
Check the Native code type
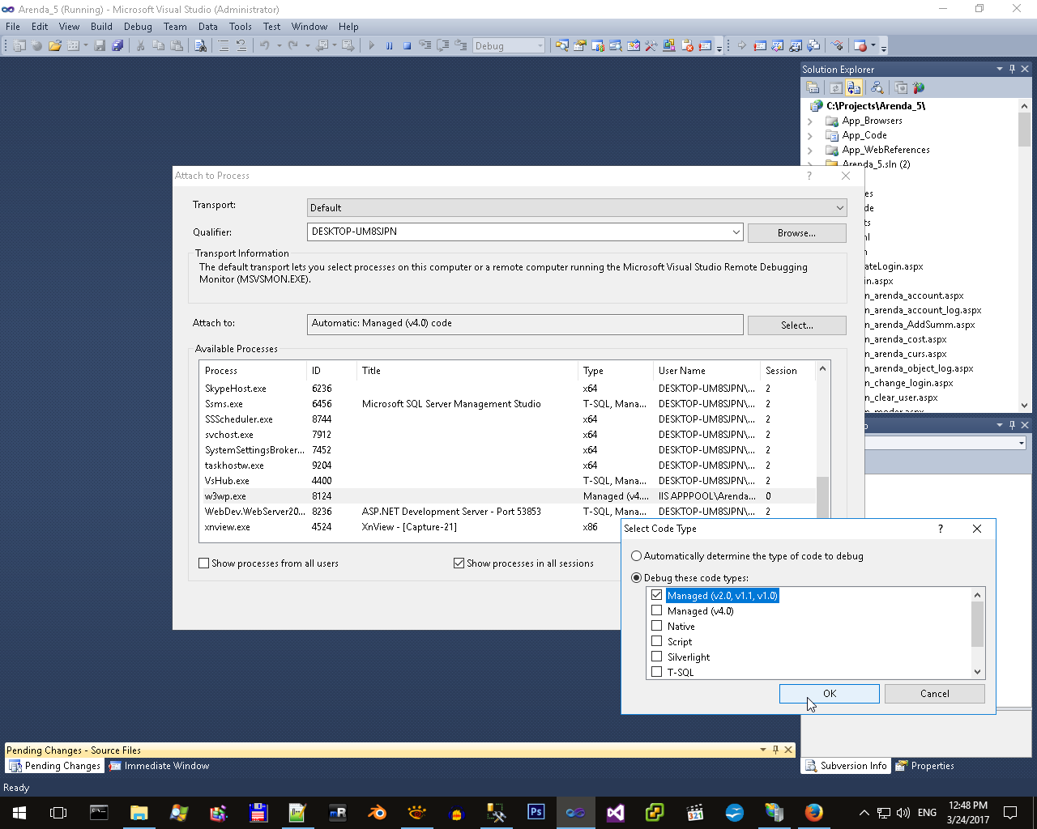tap(657, 626)
